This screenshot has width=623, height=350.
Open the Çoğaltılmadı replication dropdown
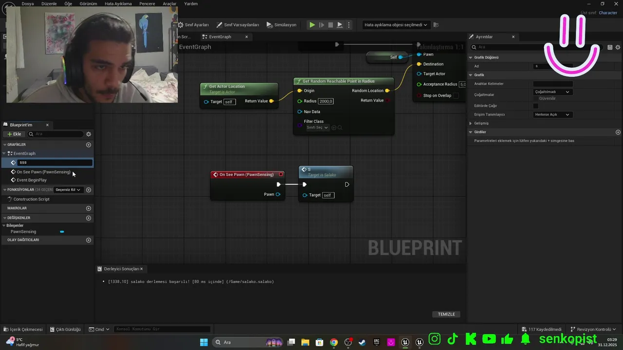[552, 92]
